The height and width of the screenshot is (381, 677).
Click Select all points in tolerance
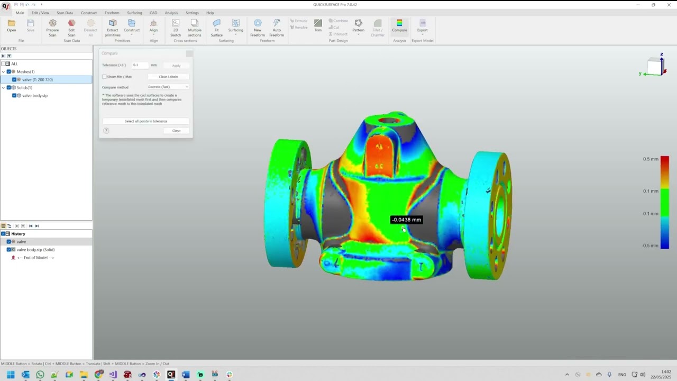pos(146,121)
